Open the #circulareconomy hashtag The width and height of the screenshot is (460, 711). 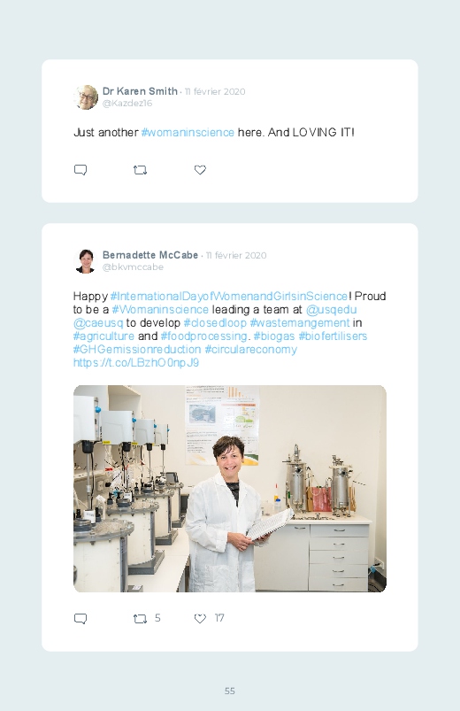pos(251,350)
